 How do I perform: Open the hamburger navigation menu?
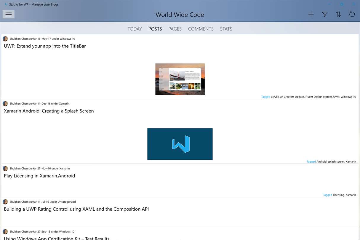tap(8, 14)
